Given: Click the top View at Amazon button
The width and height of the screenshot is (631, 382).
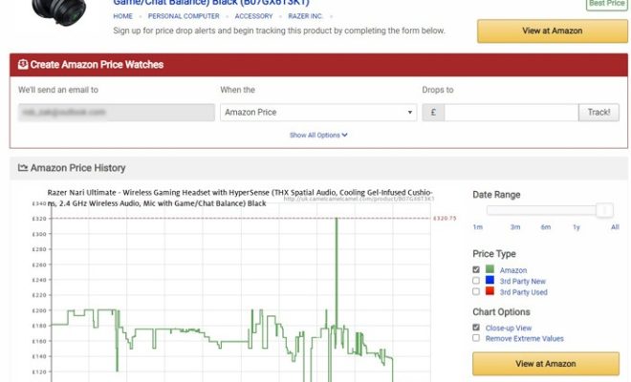Looking at the screenshot, I should tap(553, 31).
